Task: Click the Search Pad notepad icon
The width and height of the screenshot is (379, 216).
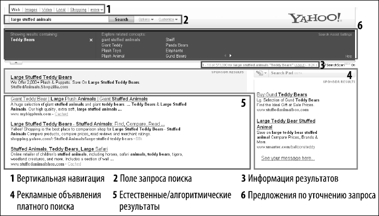Action: click(259, 73)
